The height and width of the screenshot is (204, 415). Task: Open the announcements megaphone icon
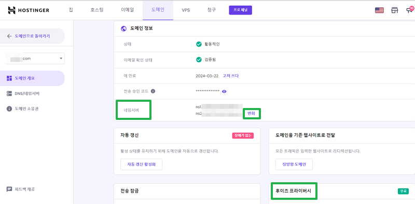tap(410, 10)
